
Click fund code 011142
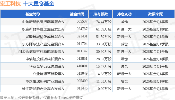point(82,51)
